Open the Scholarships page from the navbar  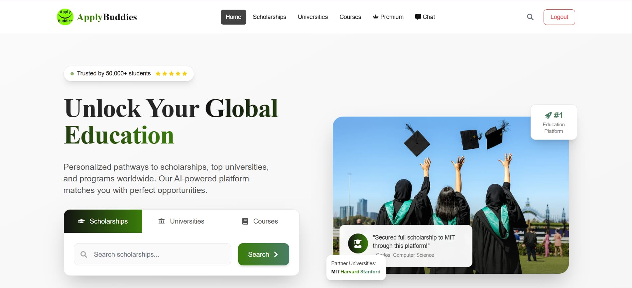coord(269,17)
